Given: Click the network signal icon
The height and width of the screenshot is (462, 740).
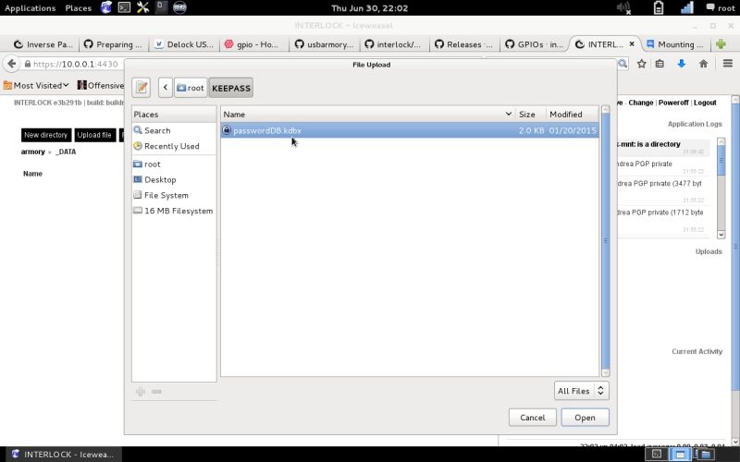Looking at the screenshot, I should [687, 7].
